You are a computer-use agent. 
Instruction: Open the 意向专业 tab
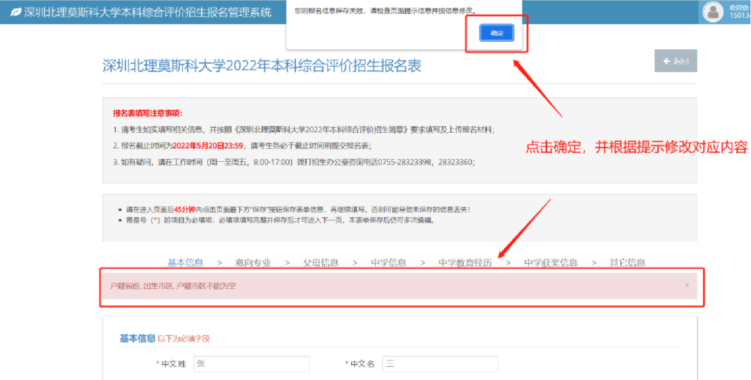[x=252, y=263]
